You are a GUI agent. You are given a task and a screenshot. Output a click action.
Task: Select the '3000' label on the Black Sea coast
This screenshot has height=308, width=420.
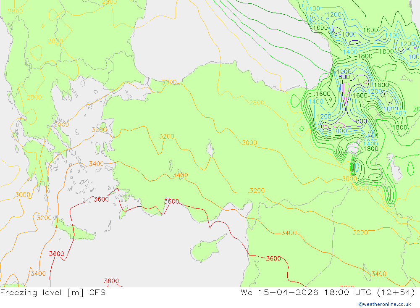169,82
